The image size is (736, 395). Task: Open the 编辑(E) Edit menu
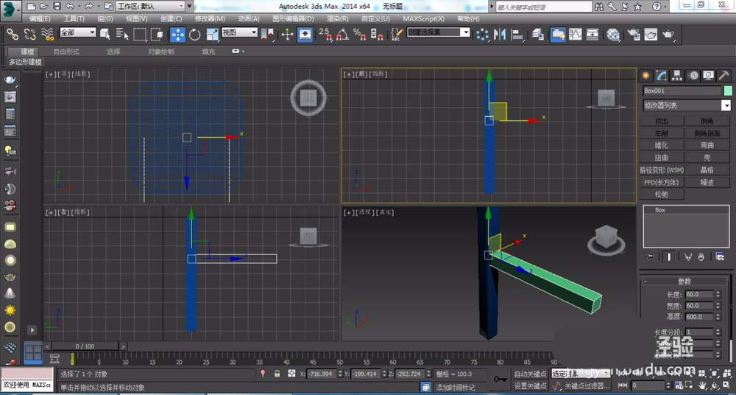(40, 18)
